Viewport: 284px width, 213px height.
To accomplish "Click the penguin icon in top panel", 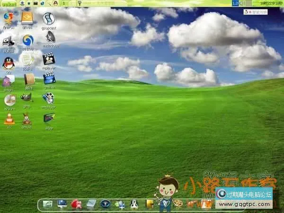I will click(55, 3).
